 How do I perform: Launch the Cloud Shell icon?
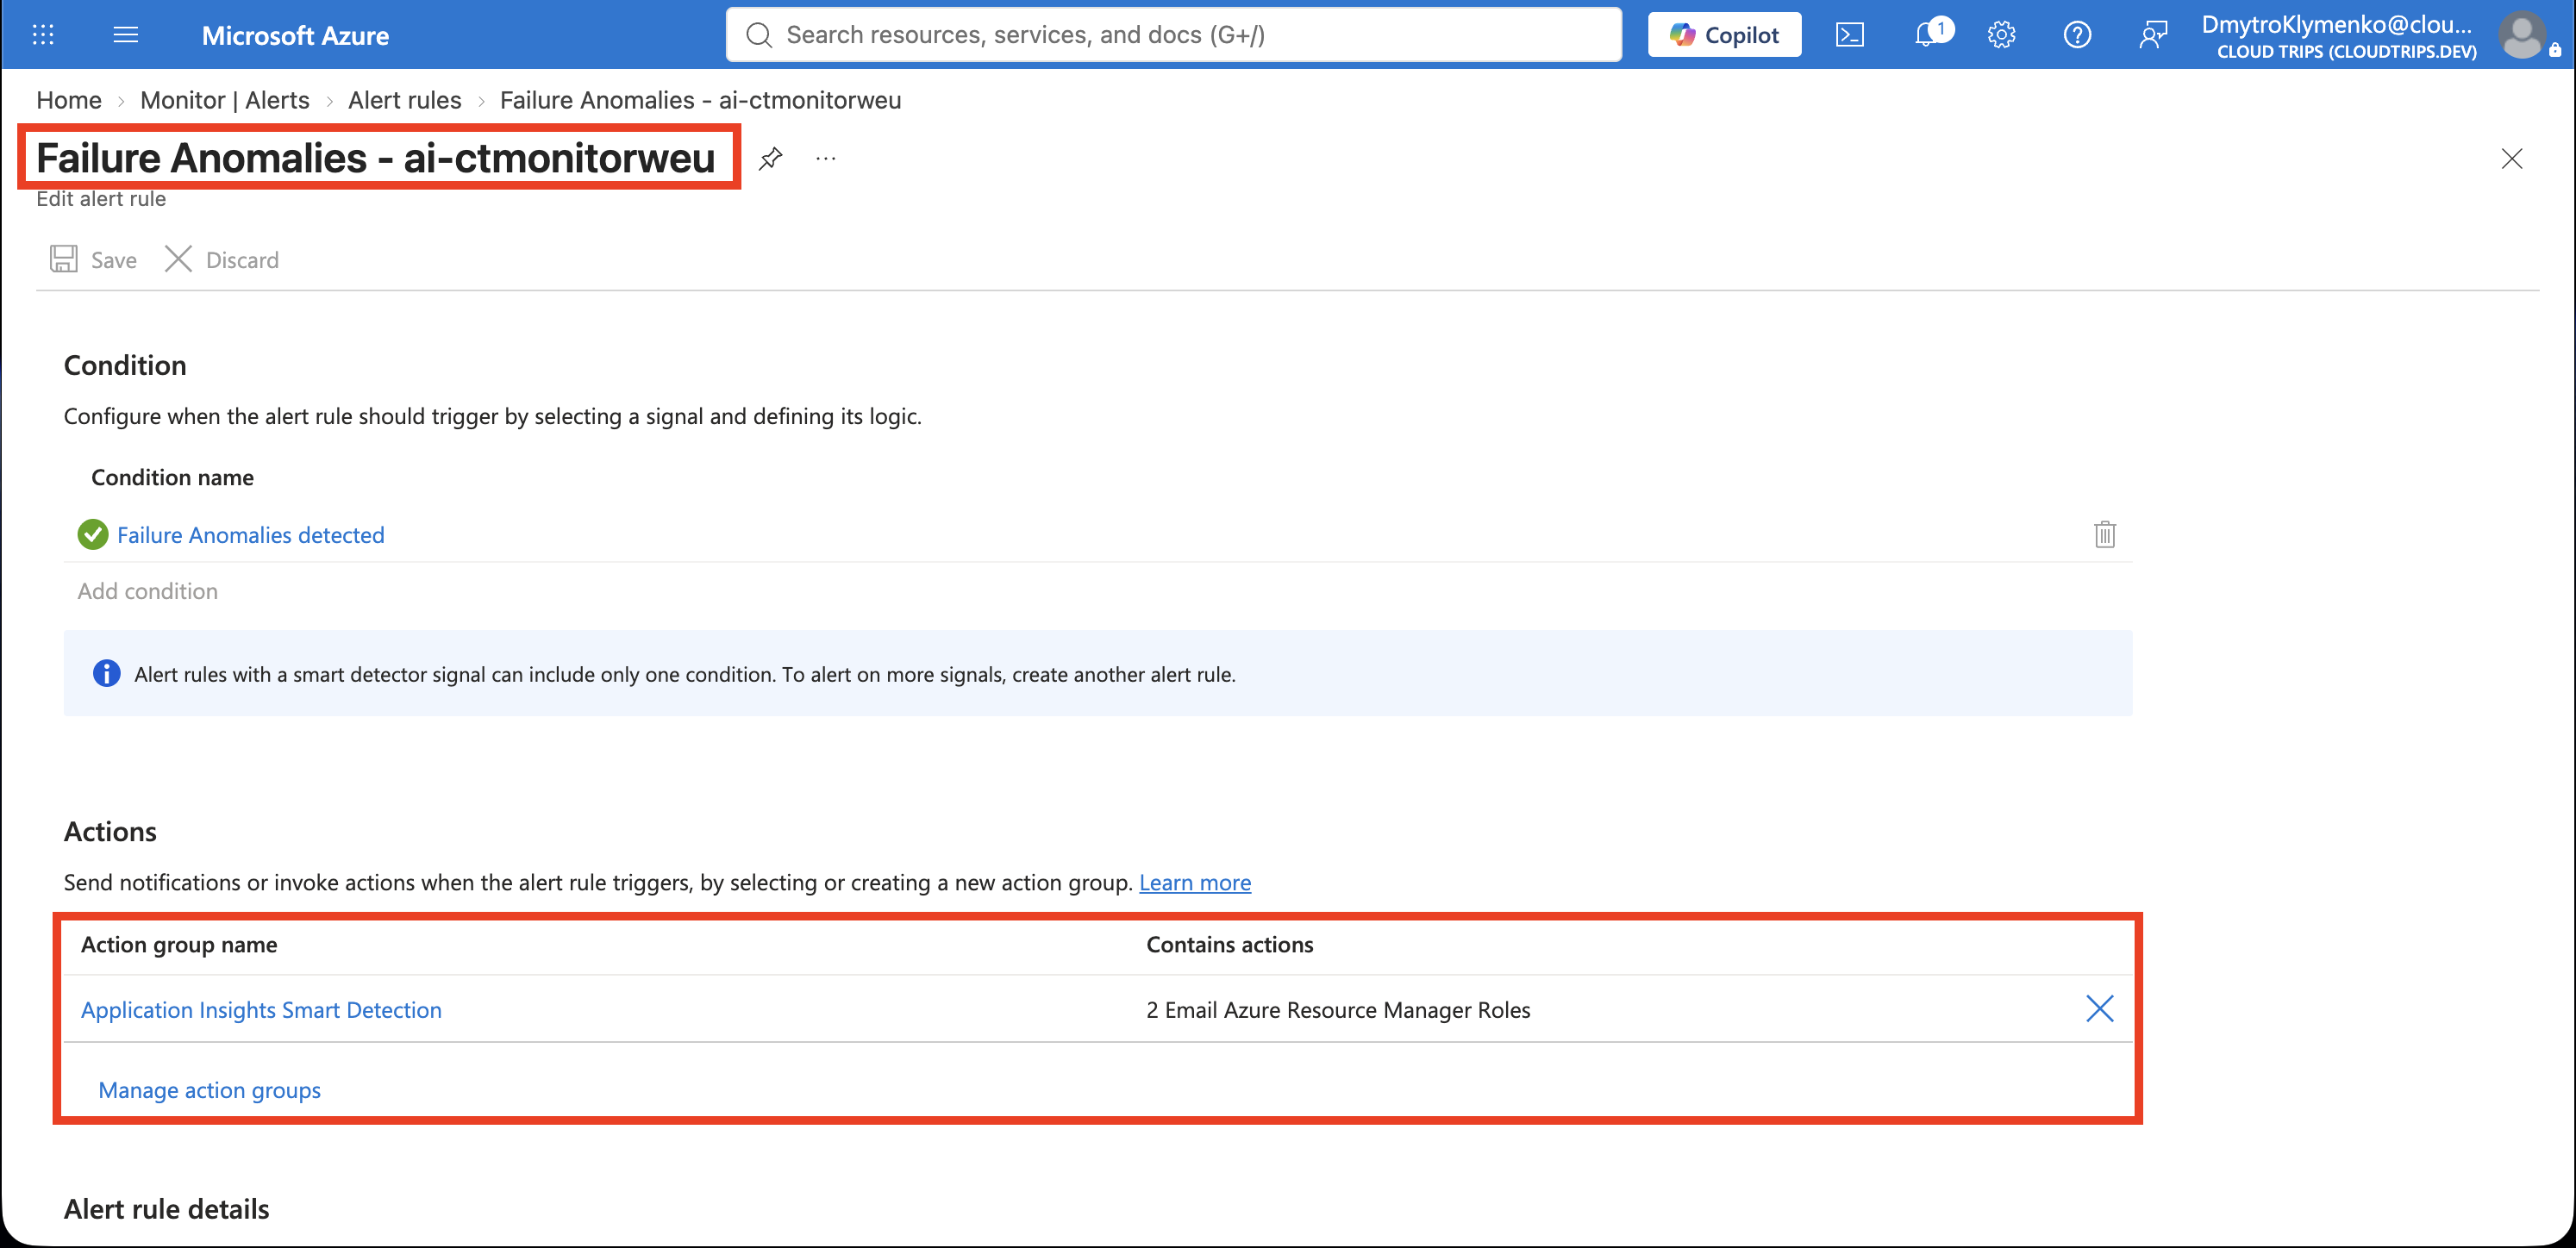coord(1849,35)
